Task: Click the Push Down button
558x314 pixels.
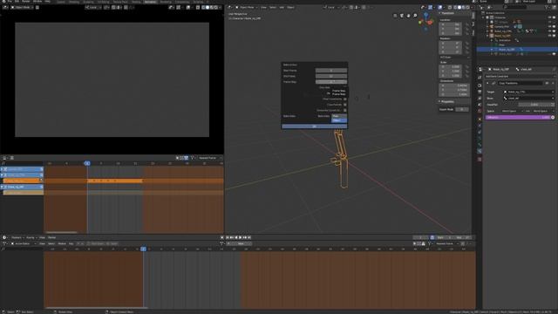Action: tap(96, 243)
